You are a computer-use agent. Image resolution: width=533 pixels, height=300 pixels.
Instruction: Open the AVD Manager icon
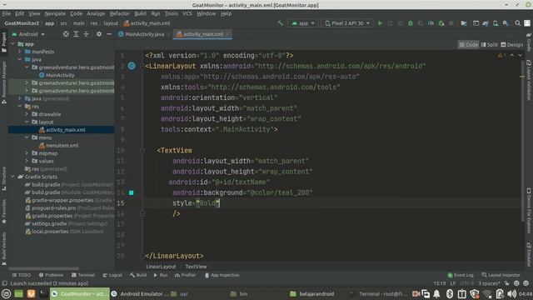[496, 23]
